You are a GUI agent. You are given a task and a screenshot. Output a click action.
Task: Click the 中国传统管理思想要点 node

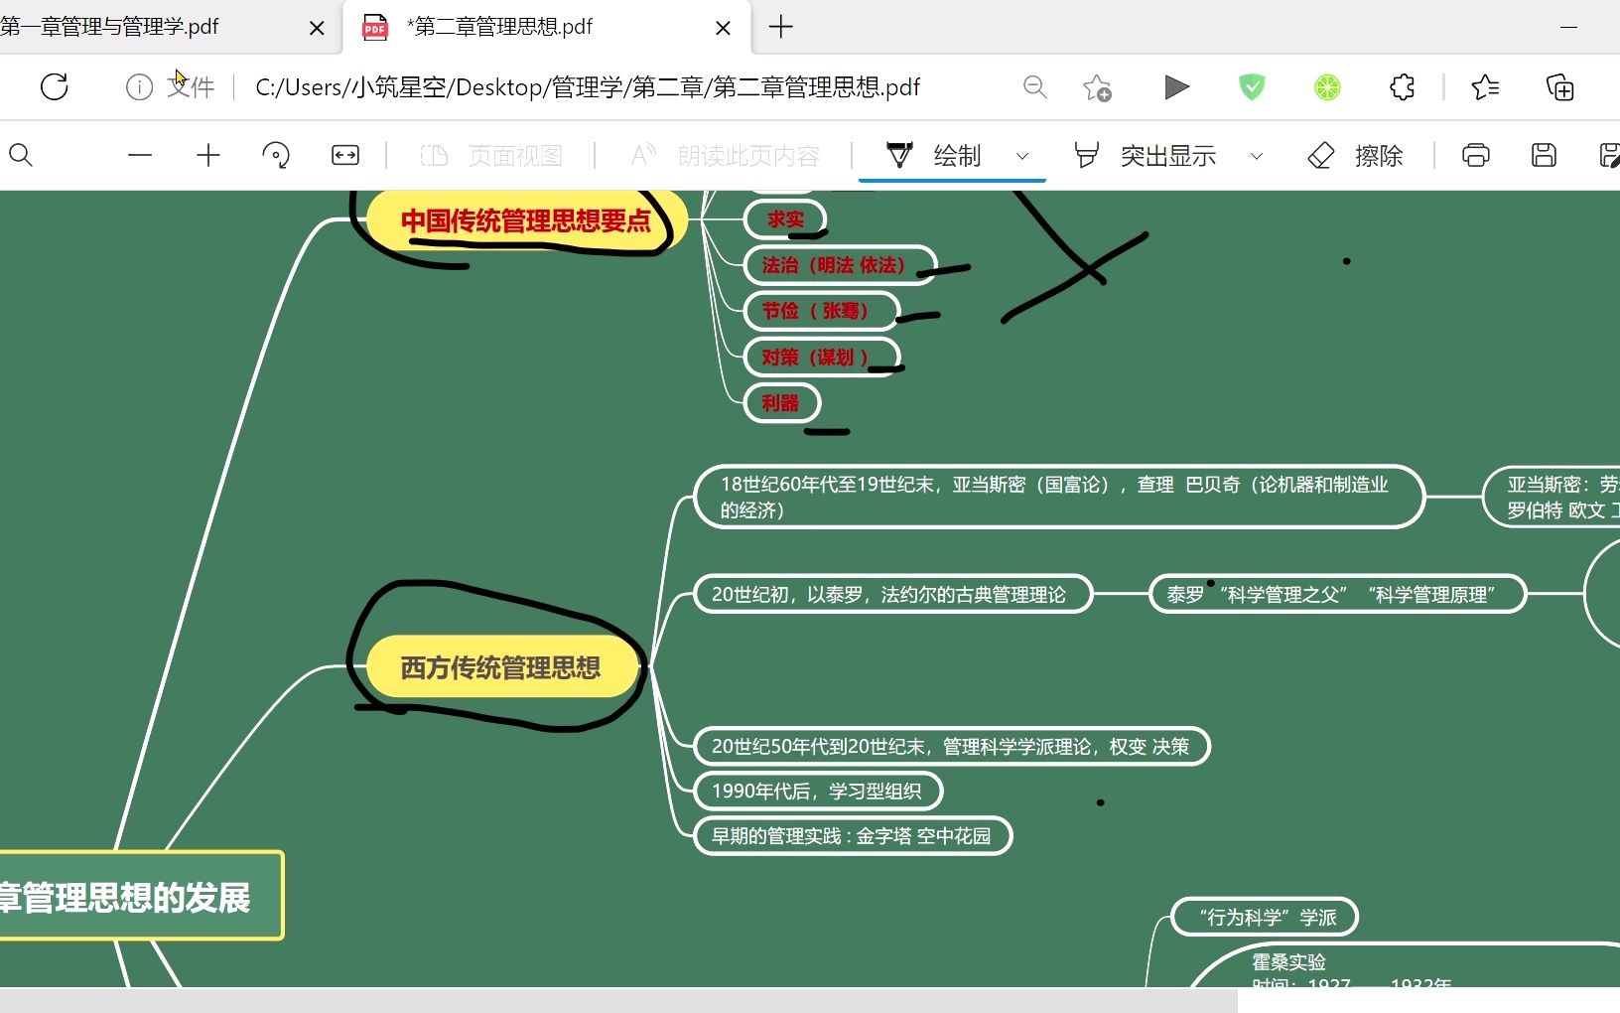pos(526,220)
